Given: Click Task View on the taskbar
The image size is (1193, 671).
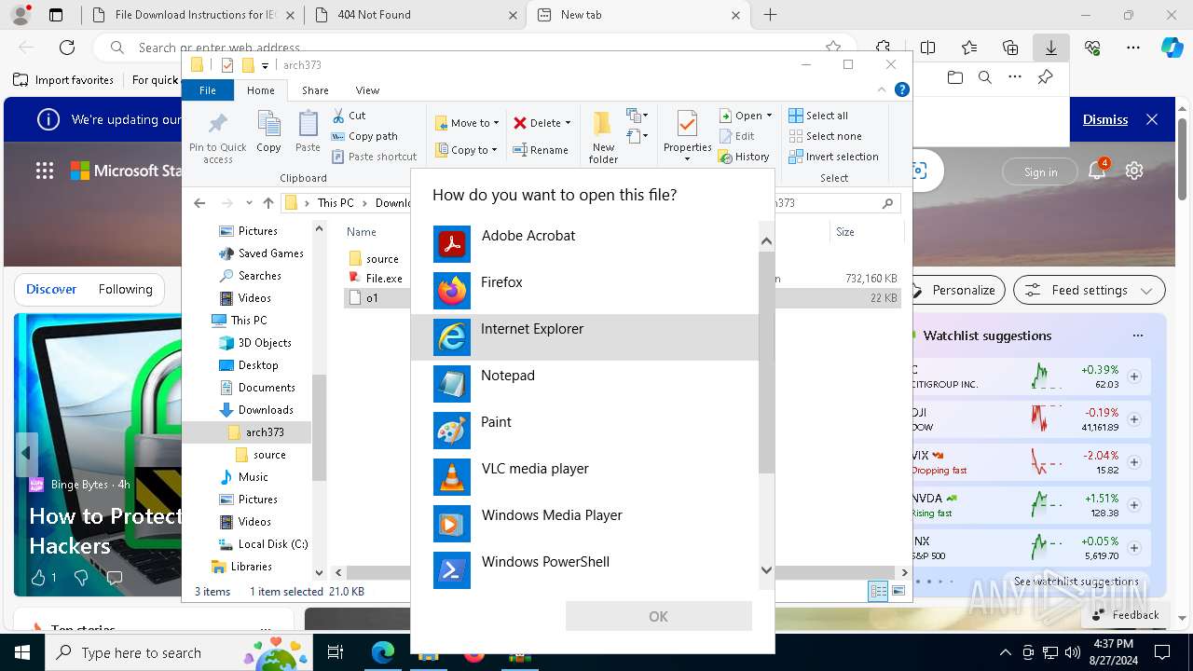Looking at the screenshot, I should (x=336, y=652).
